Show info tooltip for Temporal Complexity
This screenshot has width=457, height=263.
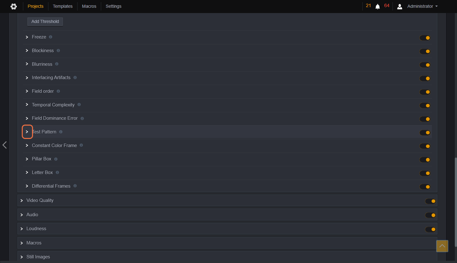tap(79, 105)
